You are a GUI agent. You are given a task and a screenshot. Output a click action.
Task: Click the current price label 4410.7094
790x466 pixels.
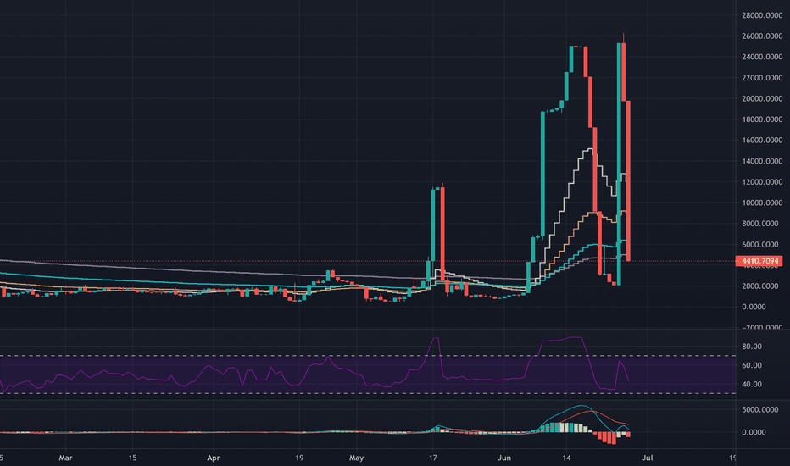(759, 261)
